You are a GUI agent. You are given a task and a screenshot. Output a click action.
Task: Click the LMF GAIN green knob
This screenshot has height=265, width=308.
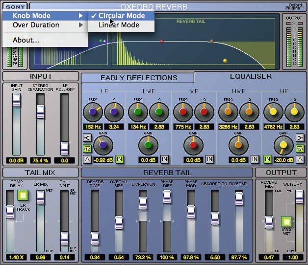148,145
